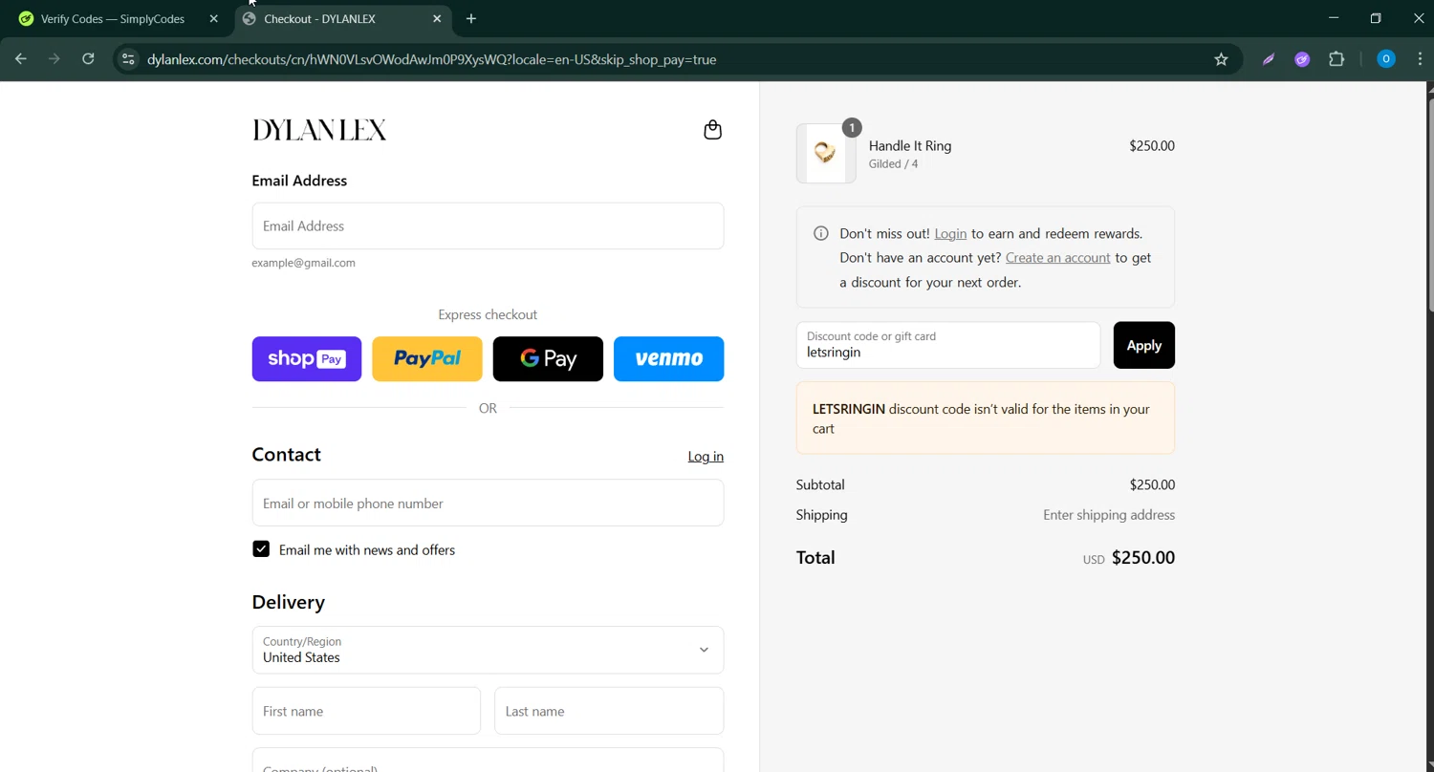Click the DYLANLEX store logo
Image resolution: width=1434 pixels, height=772 pixels.
pos(319,130)
